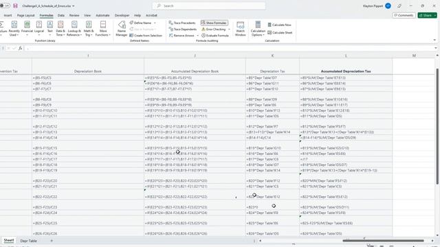Click the Define Name button
Screen dimensions: 440x247
click(141, 23)
